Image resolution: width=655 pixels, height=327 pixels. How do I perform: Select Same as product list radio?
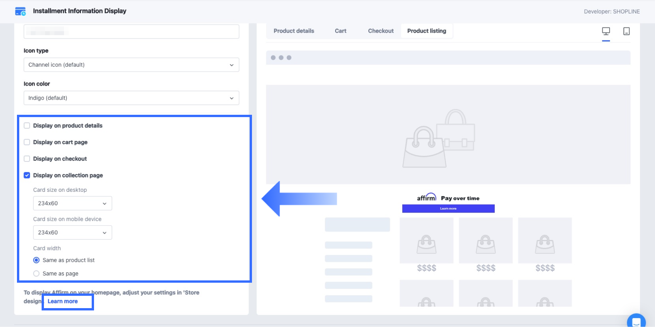(x=36, y=260)
